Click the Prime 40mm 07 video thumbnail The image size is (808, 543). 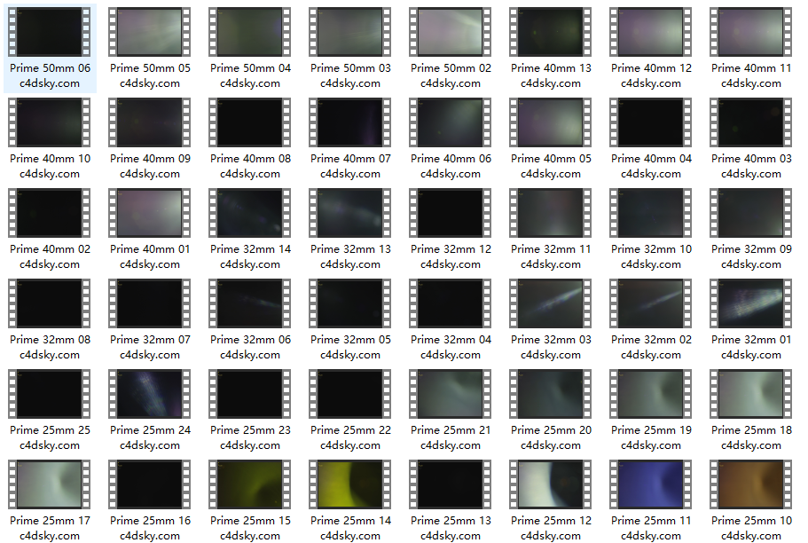pyautogui.click(x=349, y=122)
